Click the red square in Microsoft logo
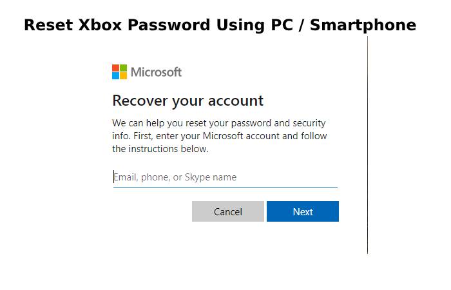The width and height of the screenshot is (451, 290). tap(115, 68)
